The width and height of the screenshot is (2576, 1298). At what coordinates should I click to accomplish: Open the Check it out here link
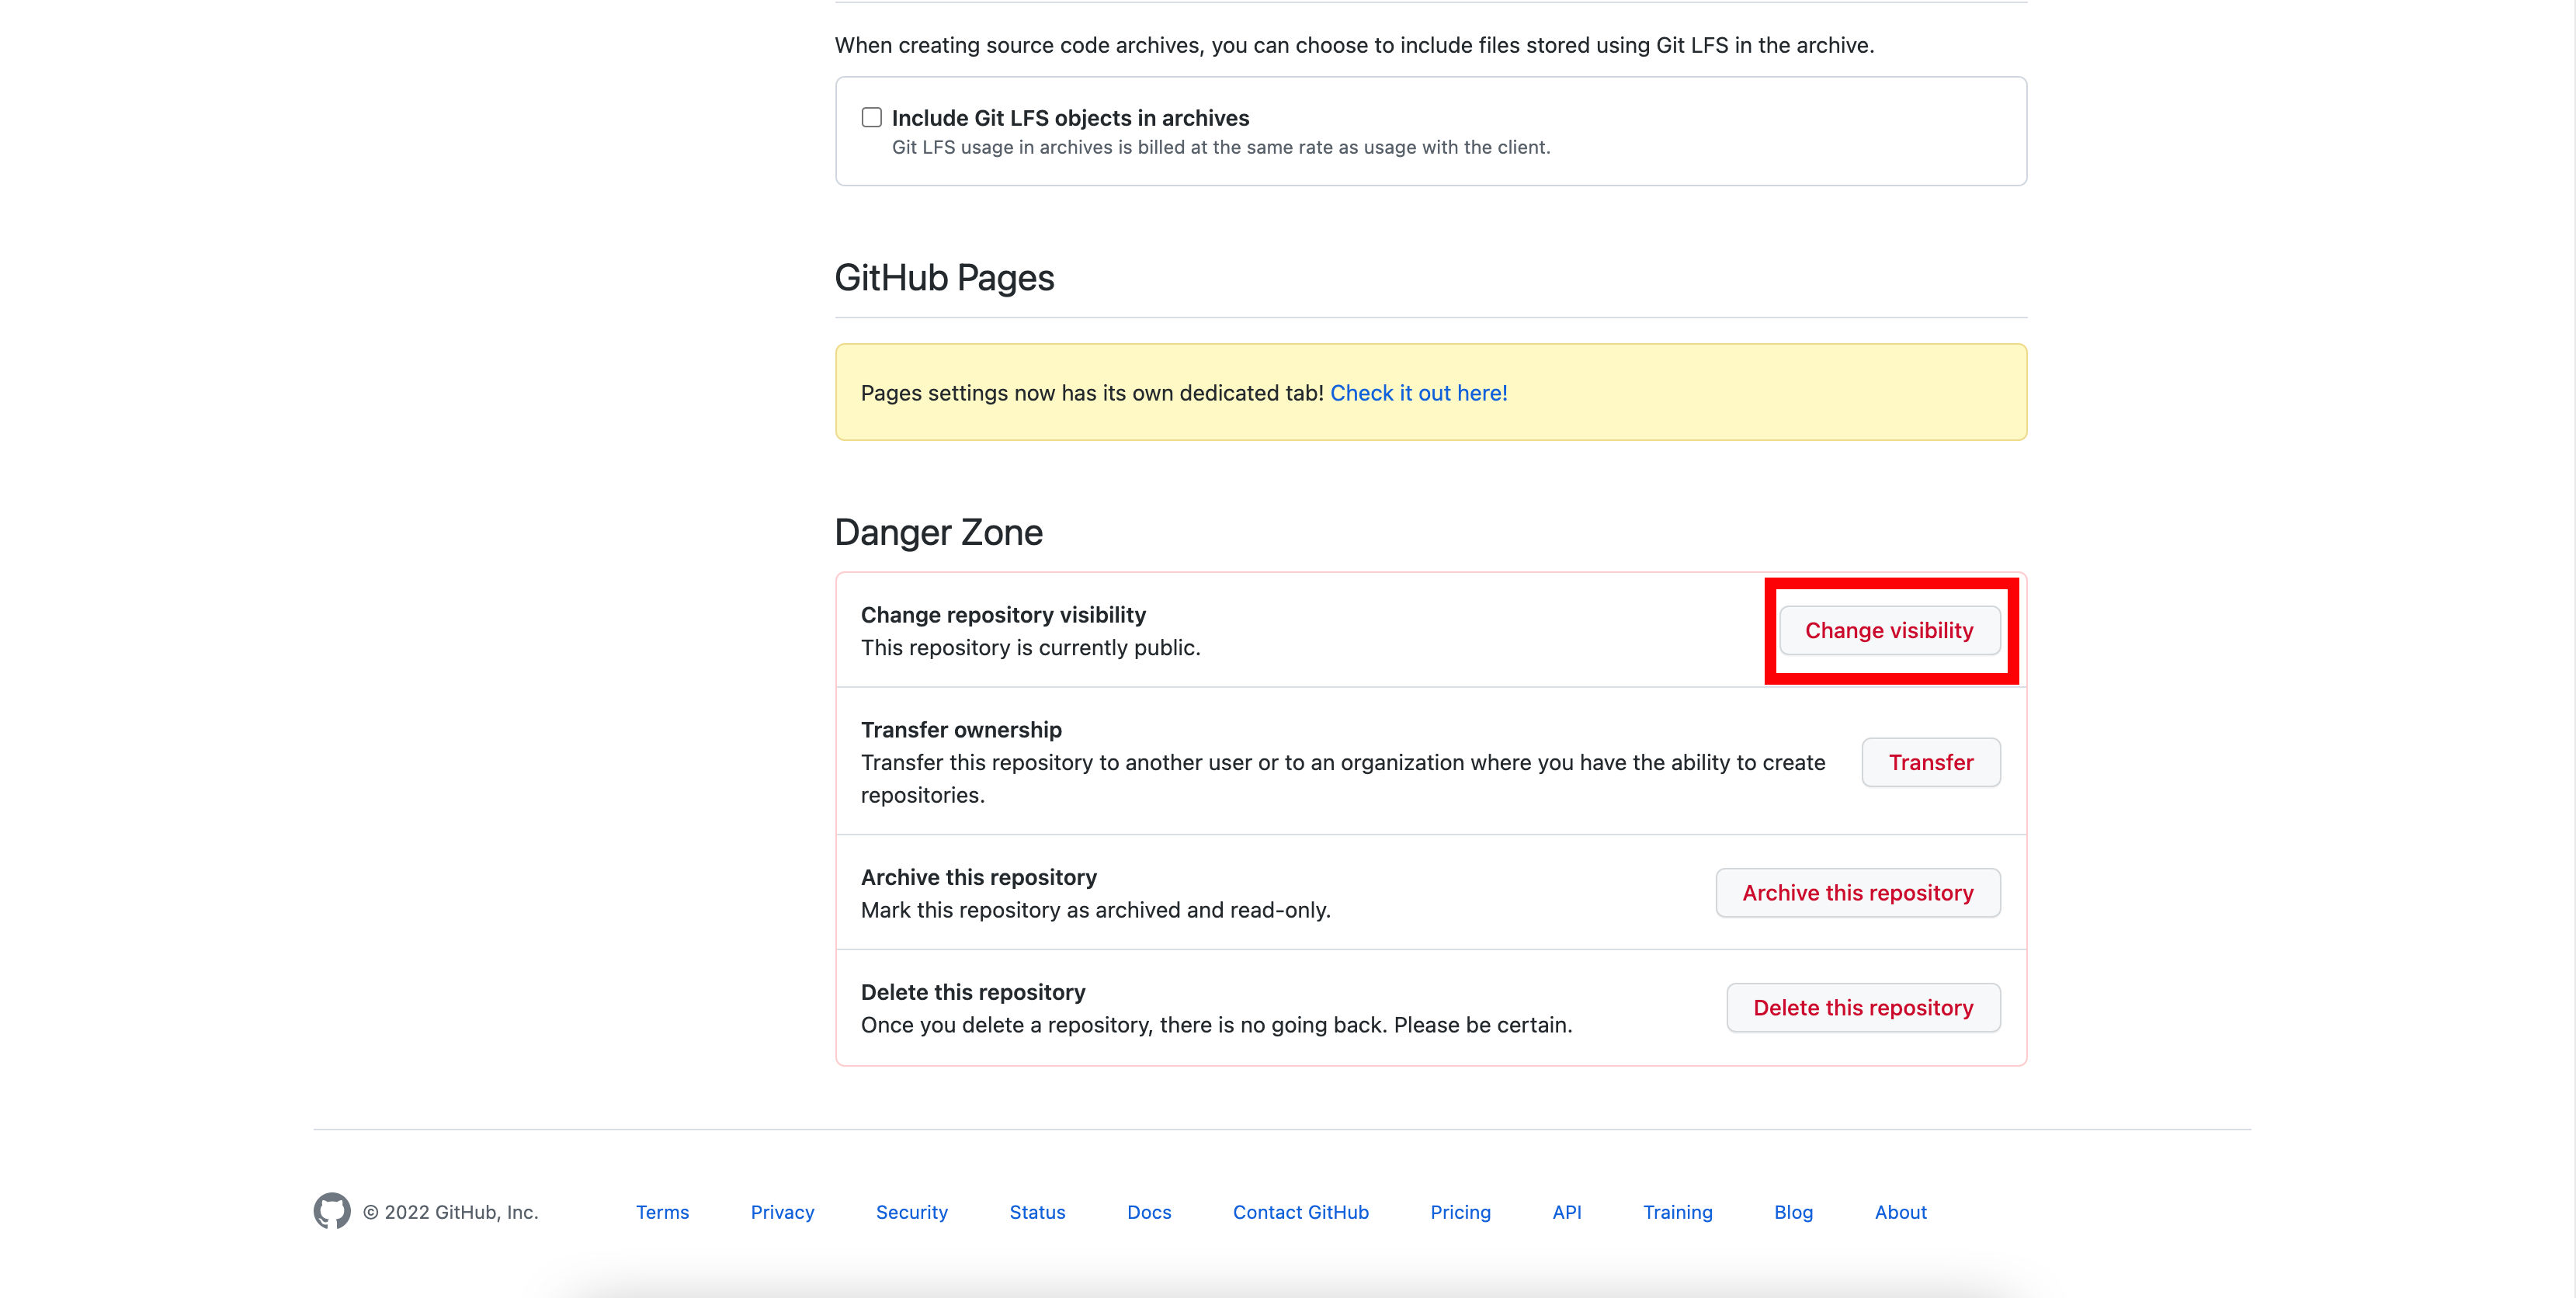click(1418, 393)
